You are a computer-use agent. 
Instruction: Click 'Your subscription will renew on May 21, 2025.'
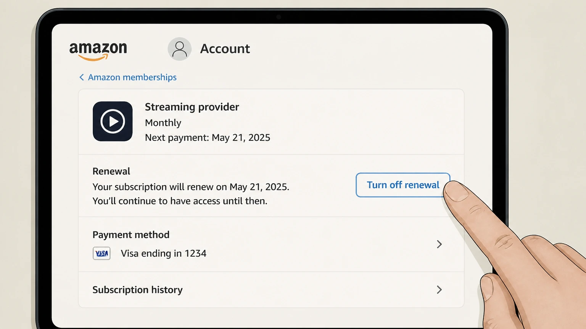[191, 187]
